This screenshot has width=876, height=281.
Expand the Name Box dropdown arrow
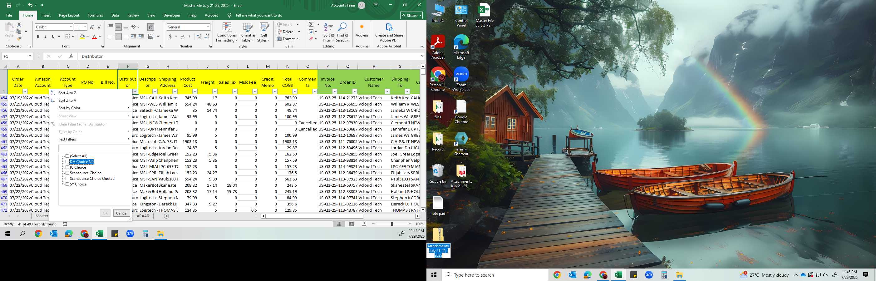tap(30, 56)
